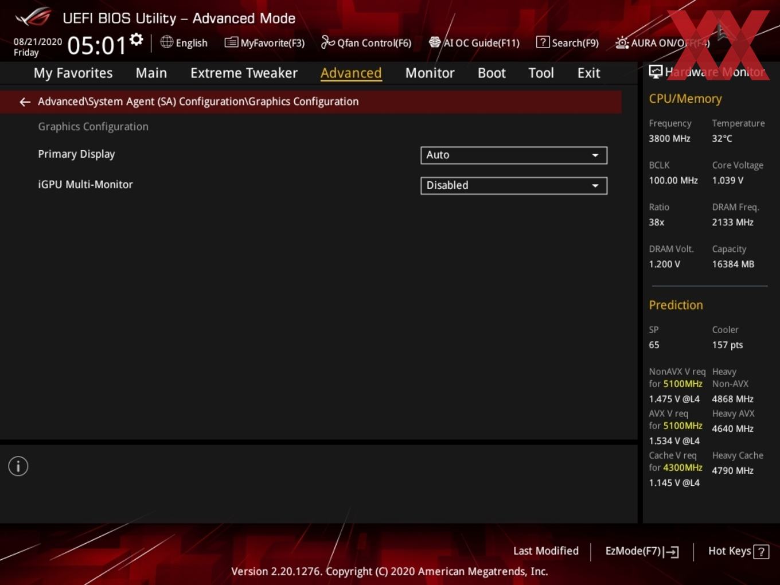This screenshot has width=780, height=585.
Task: Open the Boot tab
Action: click(492, 73)
